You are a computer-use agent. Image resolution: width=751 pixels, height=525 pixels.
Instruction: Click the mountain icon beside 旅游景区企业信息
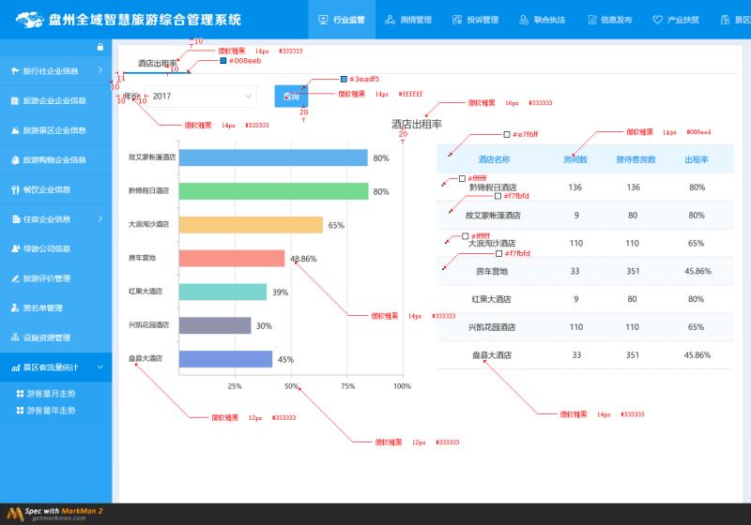14,130
